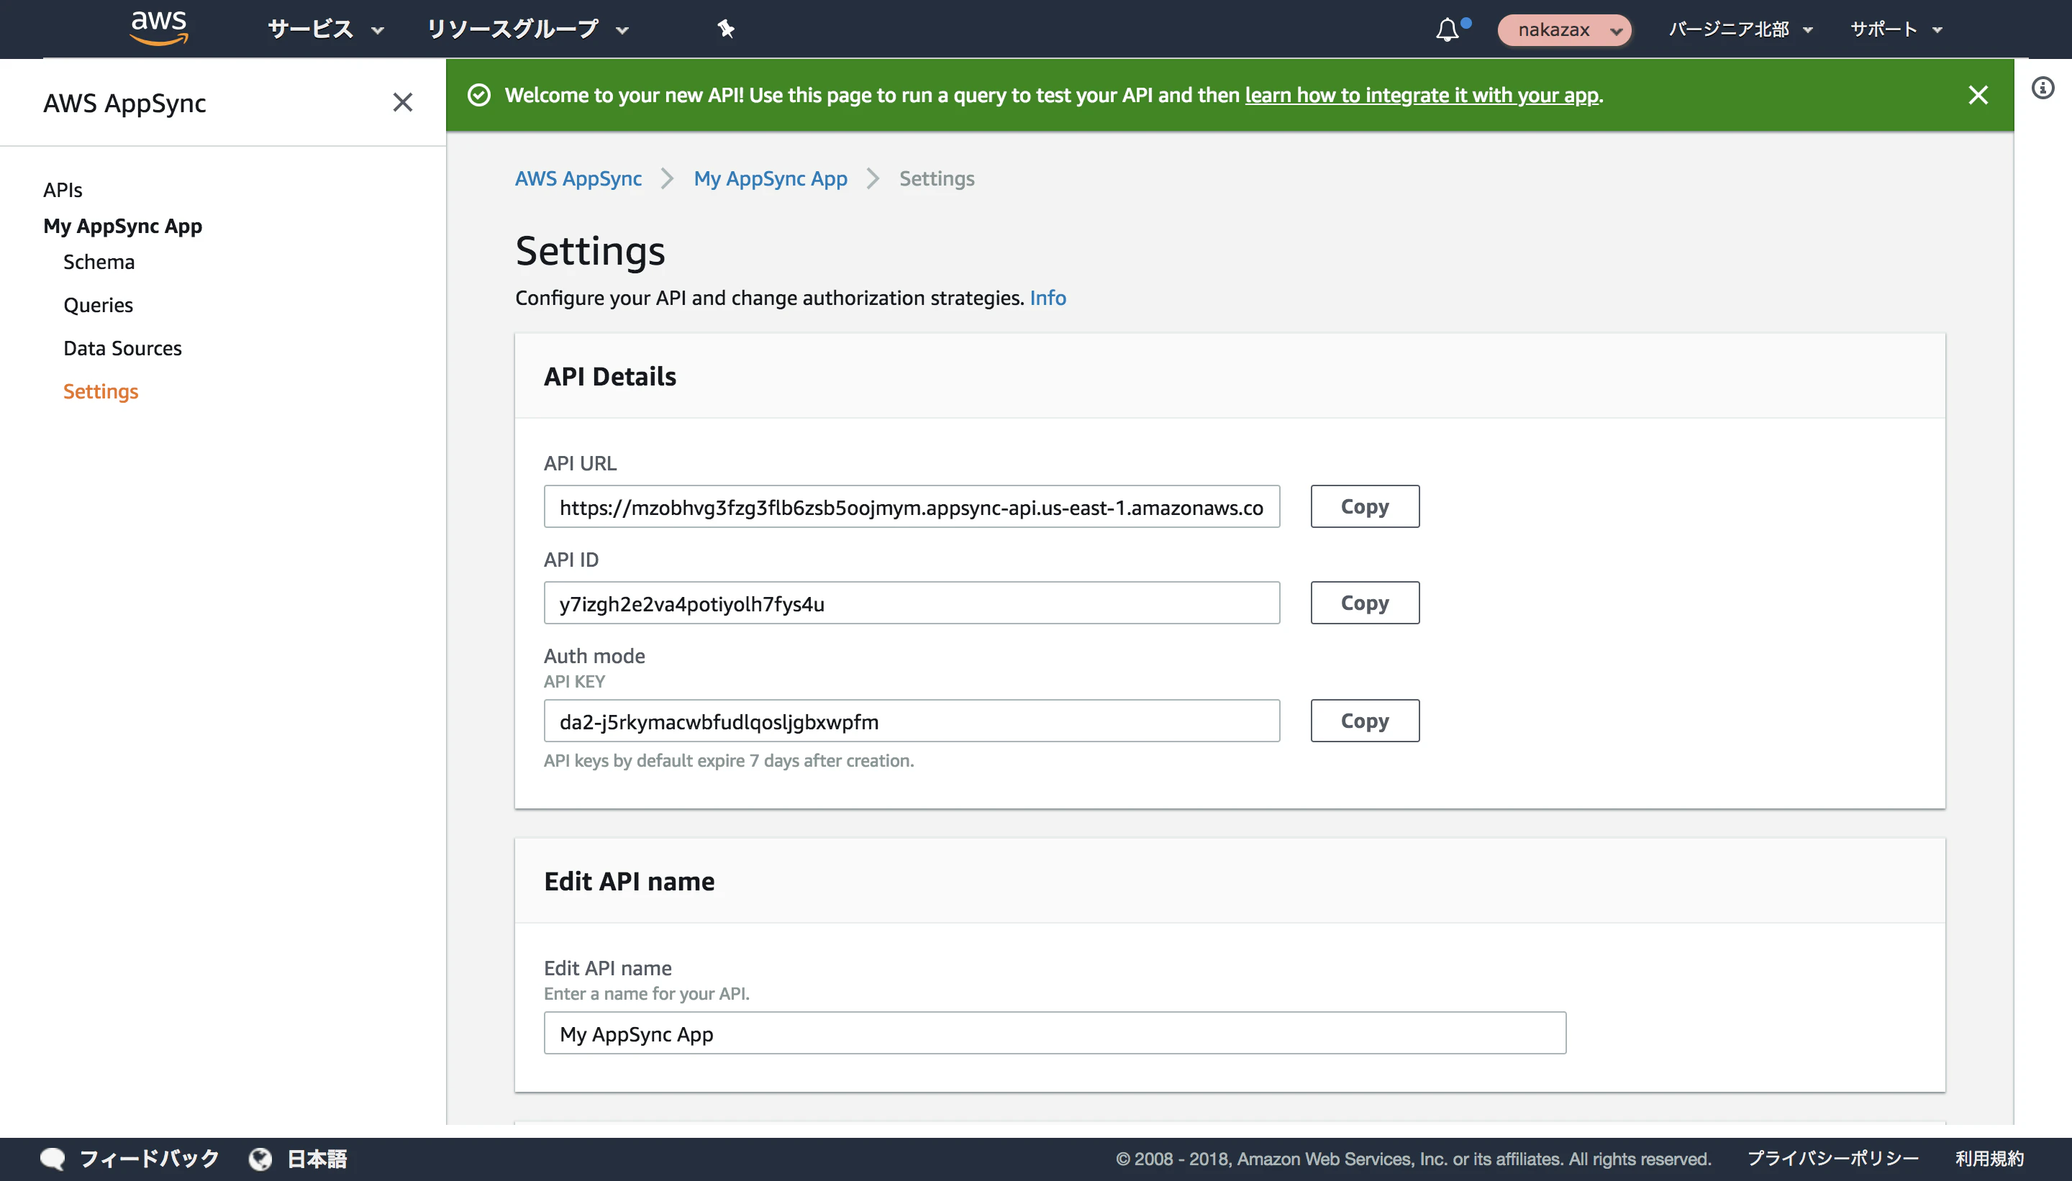Image resolution: width=2072 pixels, height=1181 pixels.
Task: Click the API KEY text field
Action: pos(912,720)
